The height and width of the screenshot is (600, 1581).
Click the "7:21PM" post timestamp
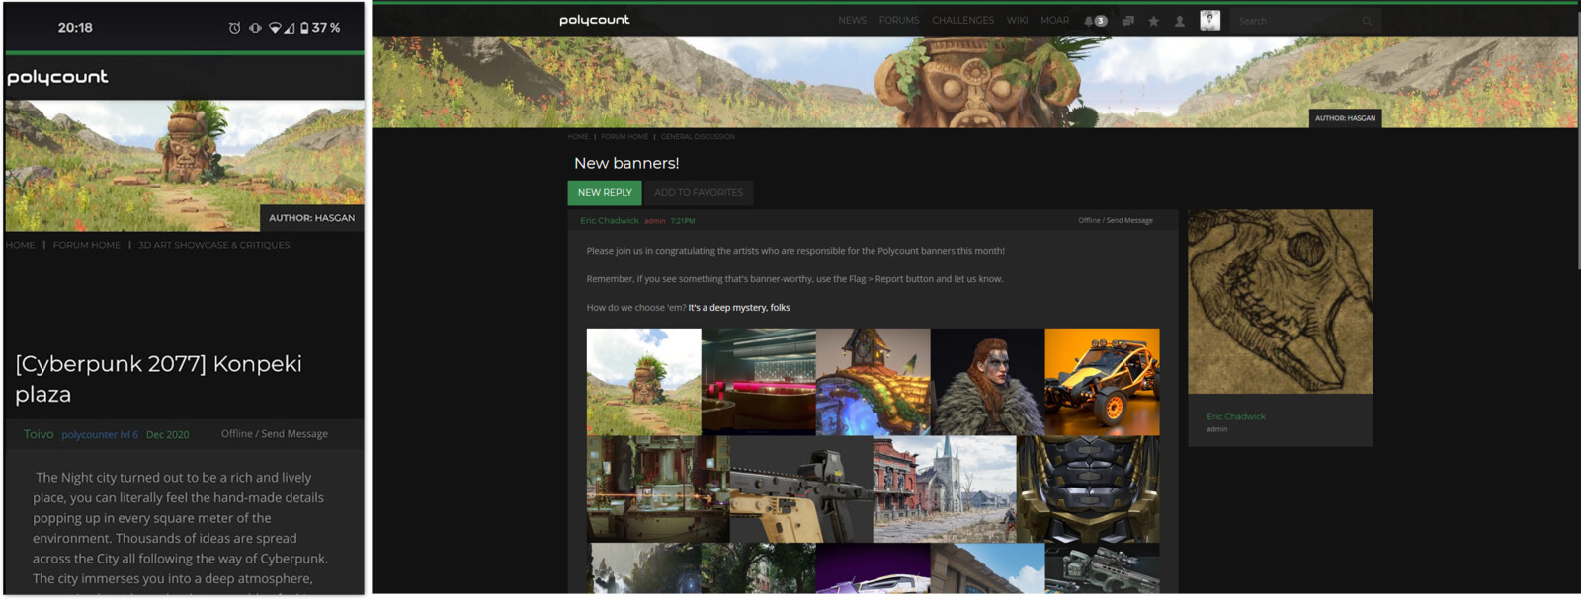coord(683,221)
